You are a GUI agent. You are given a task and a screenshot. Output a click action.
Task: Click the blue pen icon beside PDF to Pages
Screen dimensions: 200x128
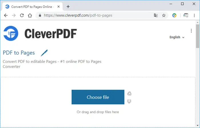[44, 53]
